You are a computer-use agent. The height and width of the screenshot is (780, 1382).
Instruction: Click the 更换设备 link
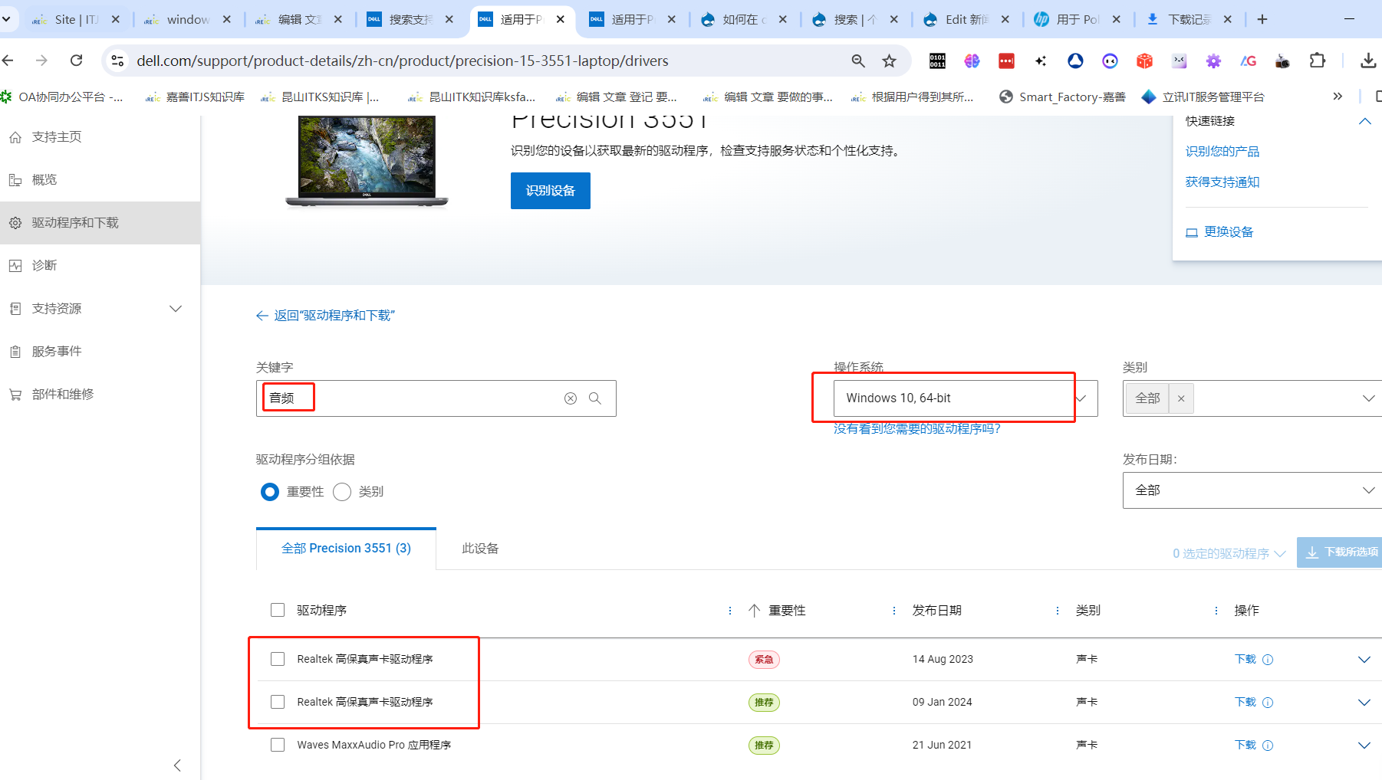(1219, 232)
